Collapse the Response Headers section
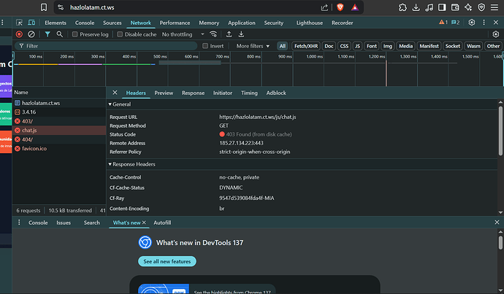Image resolution: width=504 pixels, height=294 pixels. (x=131, y=164)
